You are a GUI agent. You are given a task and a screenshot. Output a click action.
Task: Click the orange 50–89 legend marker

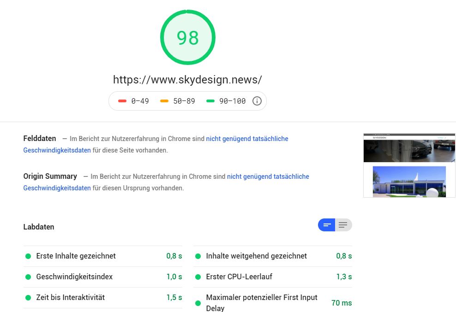pos(164,101)
